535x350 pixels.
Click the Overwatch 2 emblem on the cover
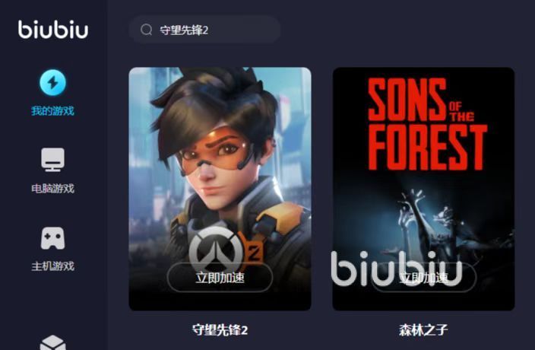click(226, 250)
